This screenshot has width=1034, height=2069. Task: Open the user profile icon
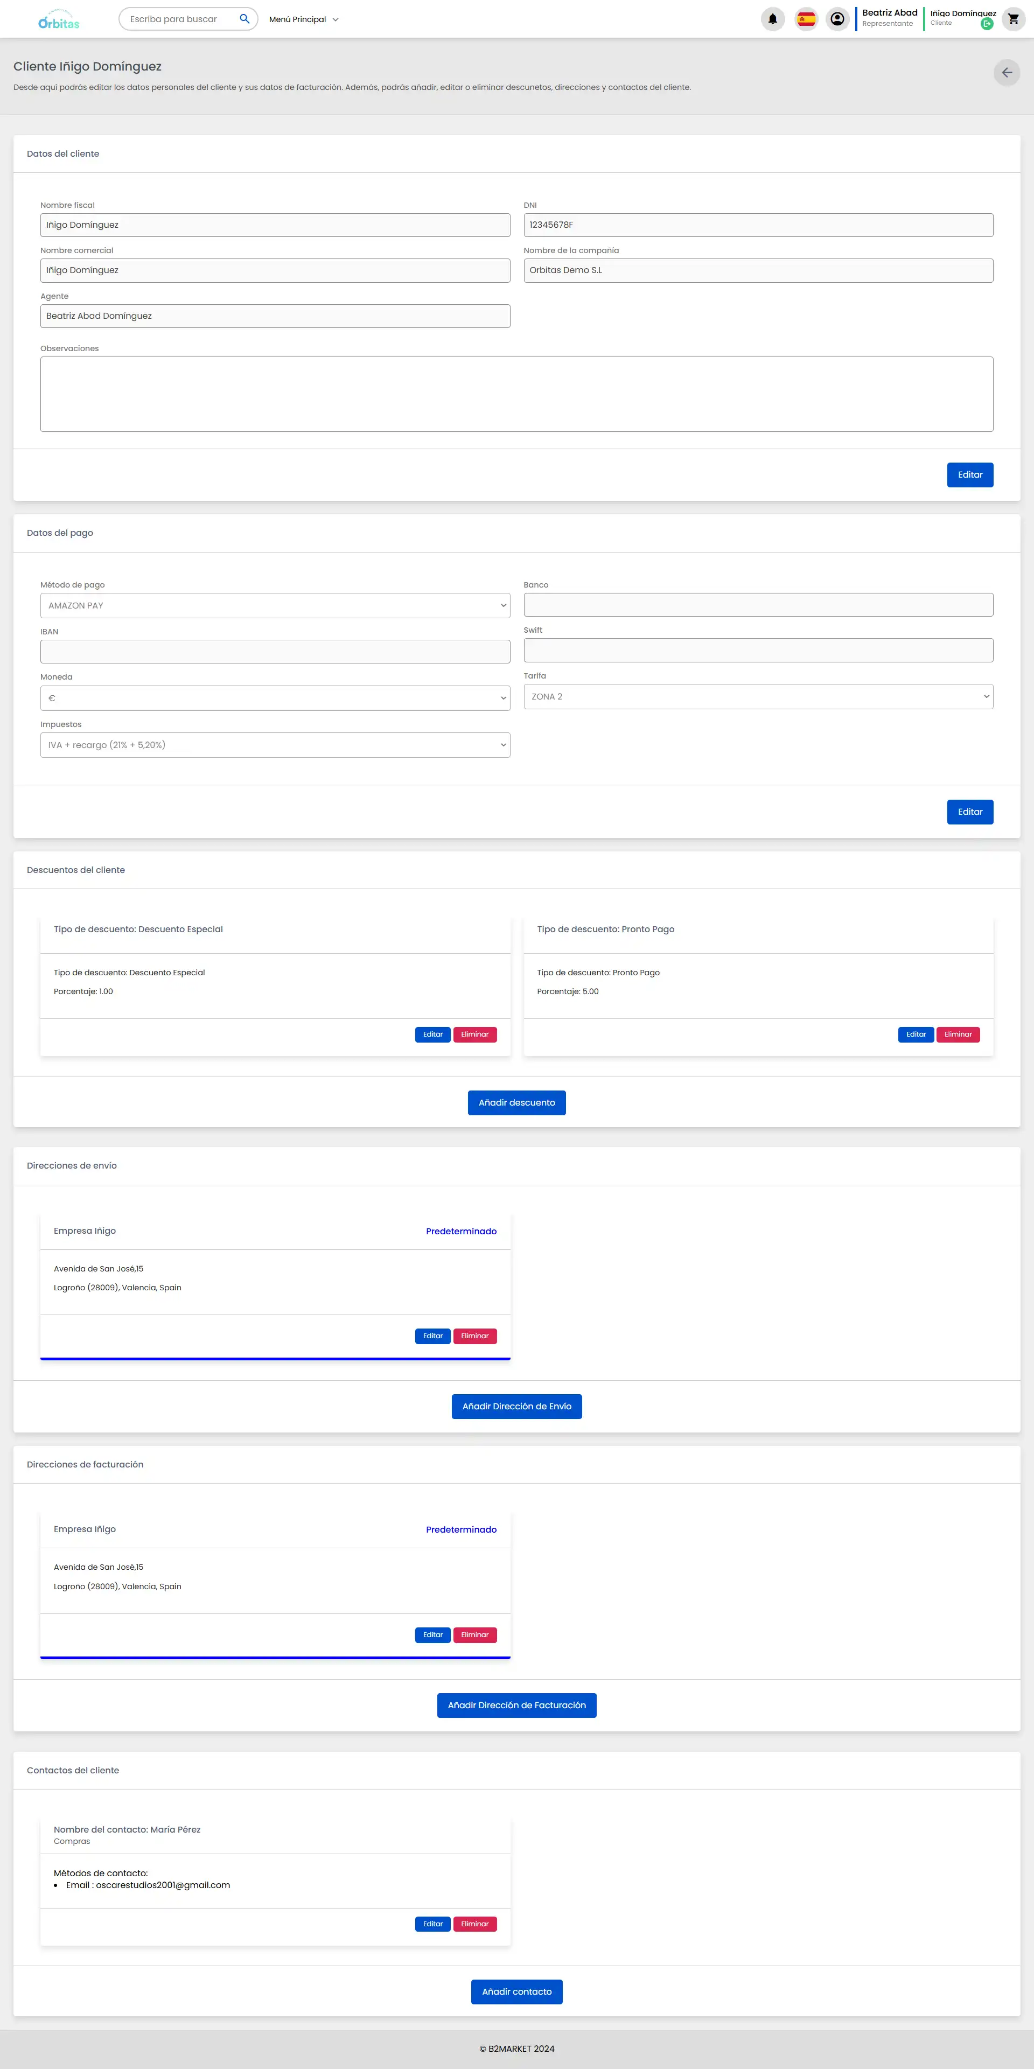pos(837,19)
